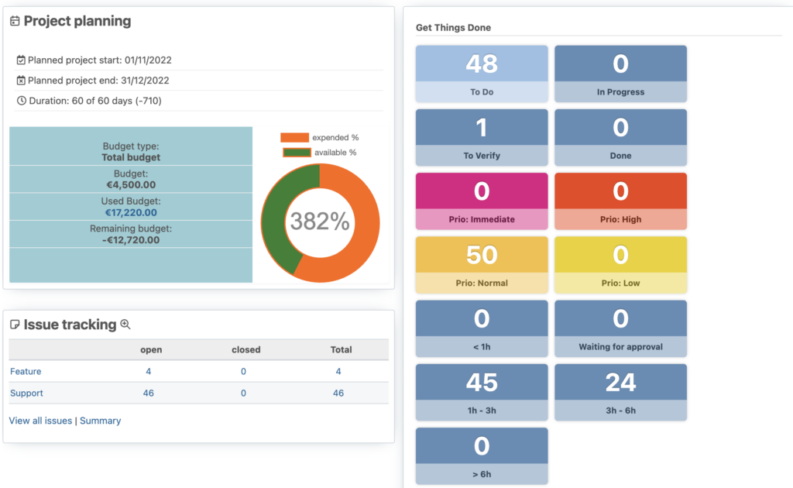Screen dimensions: 793x488
Task: Click View all issues
Action: click(x=39, y=420)
